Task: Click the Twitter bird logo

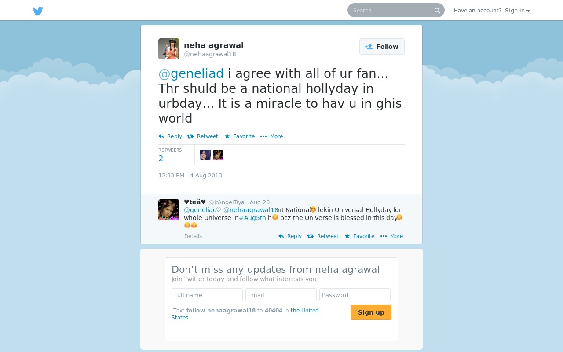Action: coord(38,11)
